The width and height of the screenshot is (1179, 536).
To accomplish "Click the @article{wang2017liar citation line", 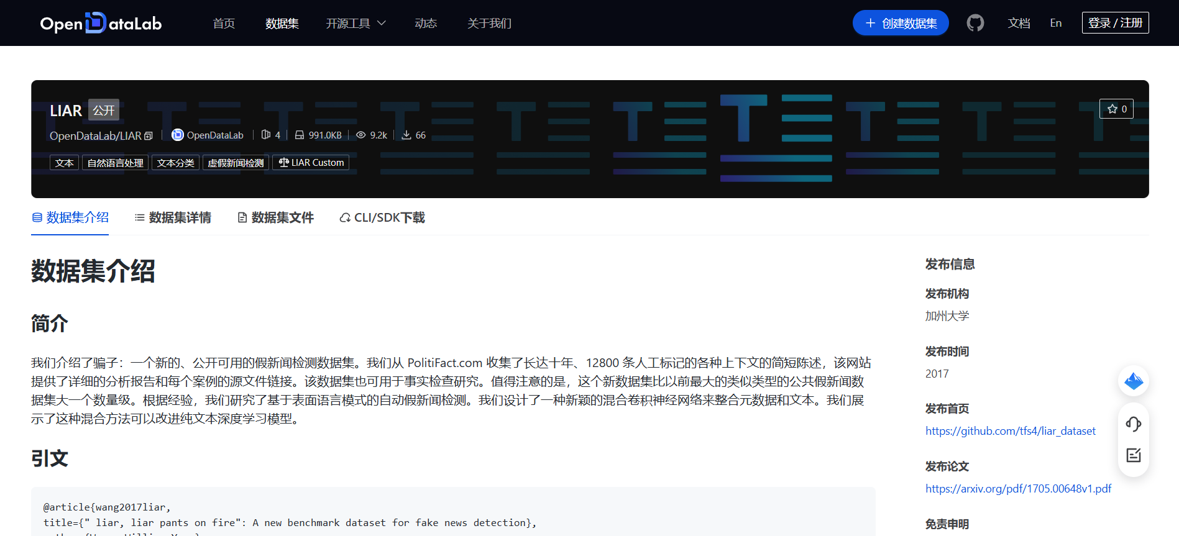I will 107,507.
